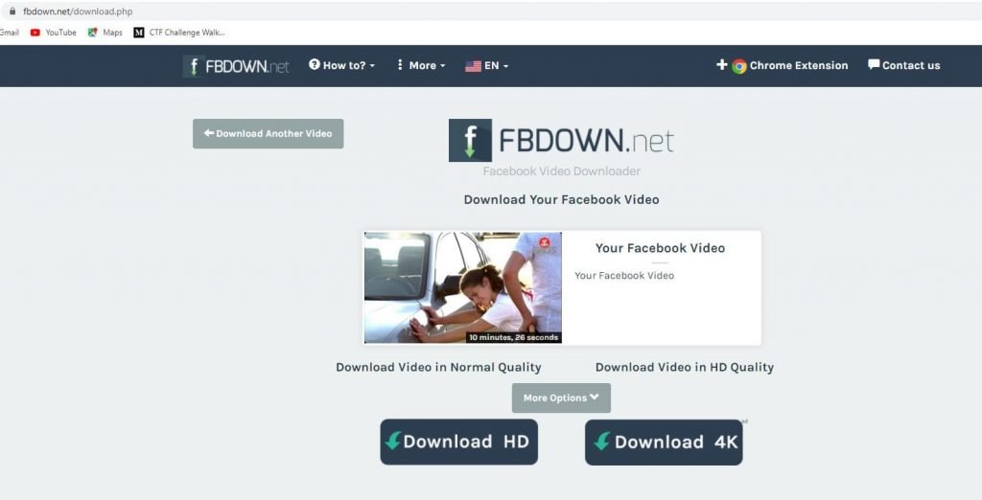Click Download Video in HD Quality link
The height and width of the screenshot is (500, 982).
(x=685, y=367)
